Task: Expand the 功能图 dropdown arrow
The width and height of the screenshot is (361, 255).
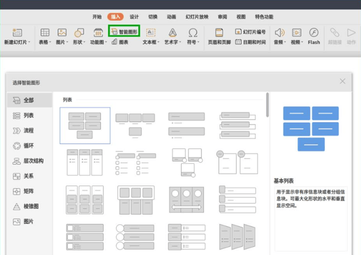Action: coord(106,42)
